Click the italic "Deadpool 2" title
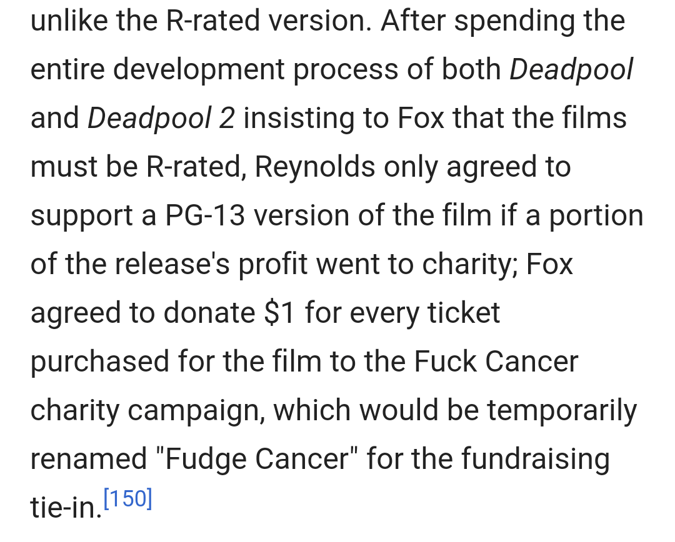675x542 pixels. click(161, 119)
